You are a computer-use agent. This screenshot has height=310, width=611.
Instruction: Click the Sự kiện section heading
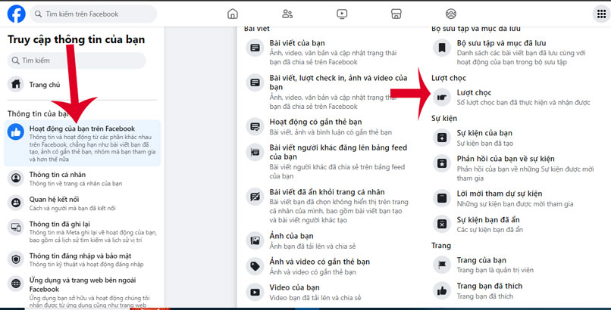[x=444, y=118]
